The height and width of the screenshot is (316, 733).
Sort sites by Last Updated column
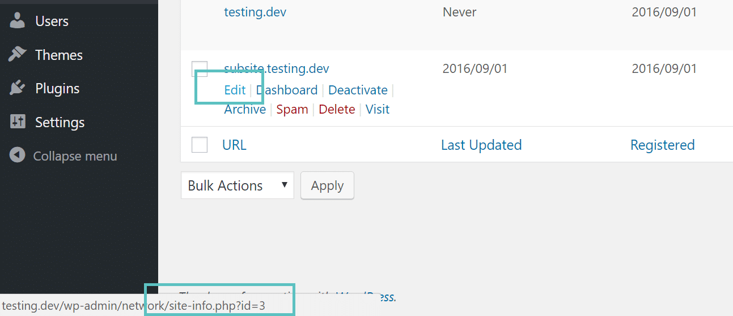pyautogui.click(x=481, y=145)
